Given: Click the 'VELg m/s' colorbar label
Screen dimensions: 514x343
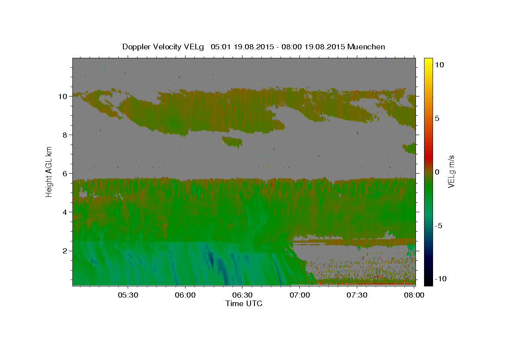Looking at the screenshot, I should tap(451, 171).
